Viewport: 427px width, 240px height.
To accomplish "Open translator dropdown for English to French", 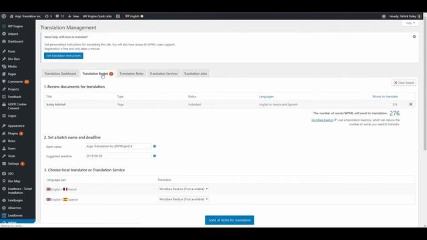I will 183,189.
